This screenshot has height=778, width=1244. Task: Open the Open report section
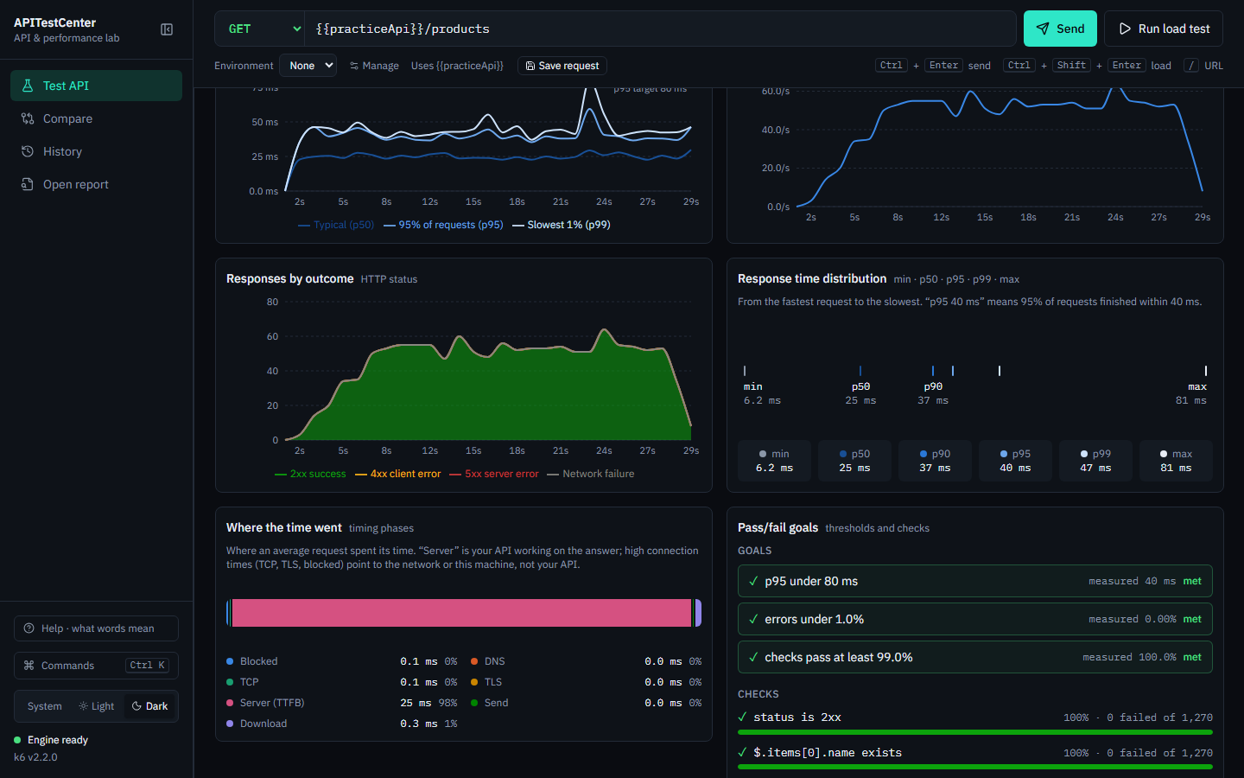point(96,184)
